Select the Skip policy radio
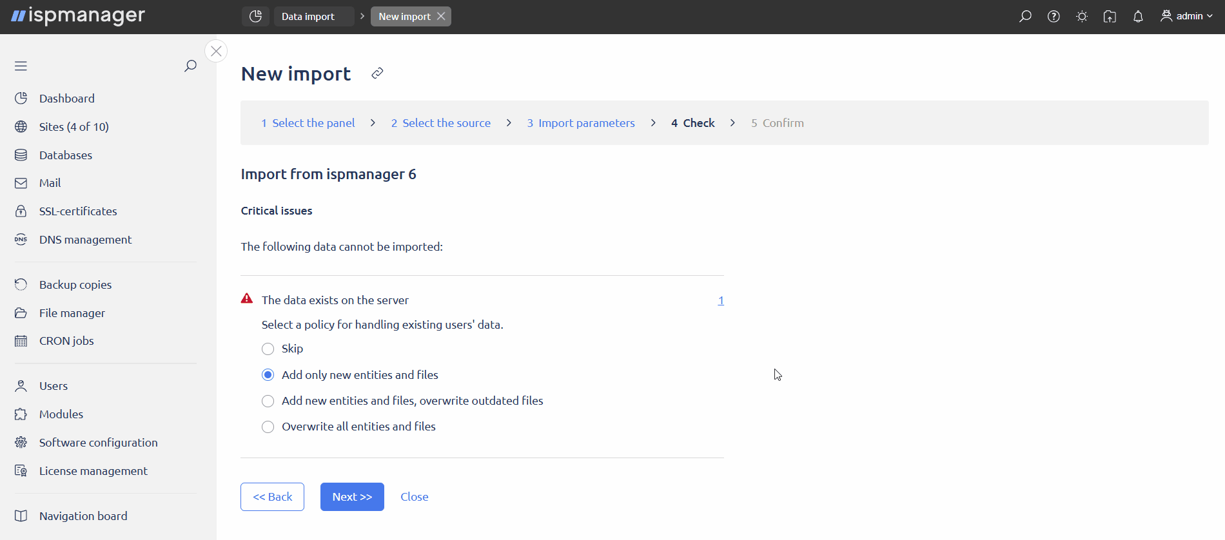Screen dimensions: 1225x540 click(268, 349)
